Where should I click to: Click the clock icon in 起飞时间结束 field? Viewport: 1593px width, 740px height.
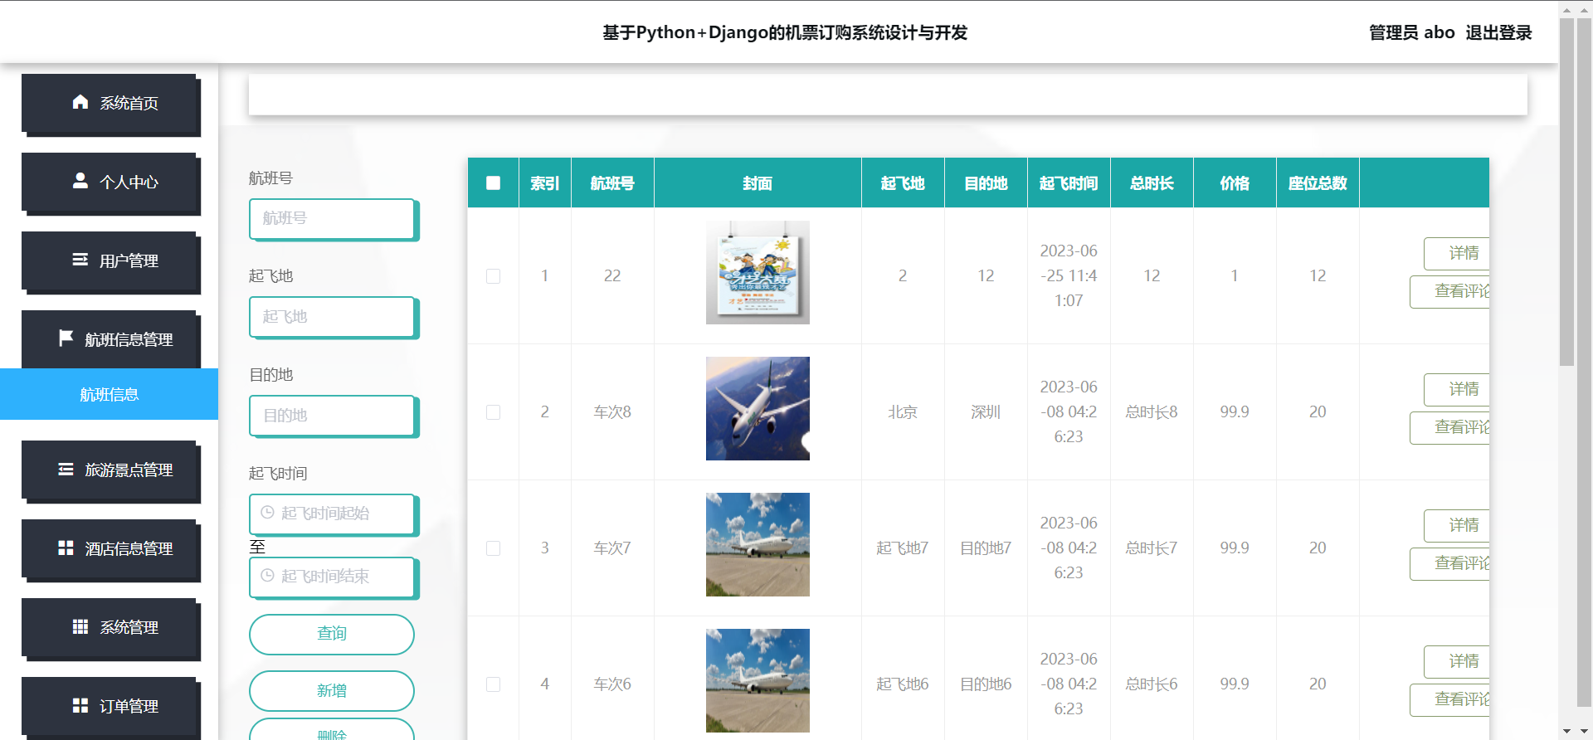[267, 576]
